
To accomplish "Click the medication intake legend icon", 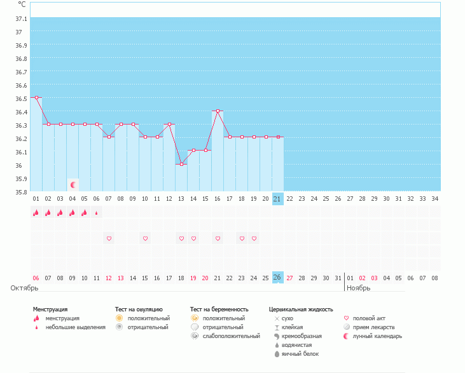I will [347, 327].
